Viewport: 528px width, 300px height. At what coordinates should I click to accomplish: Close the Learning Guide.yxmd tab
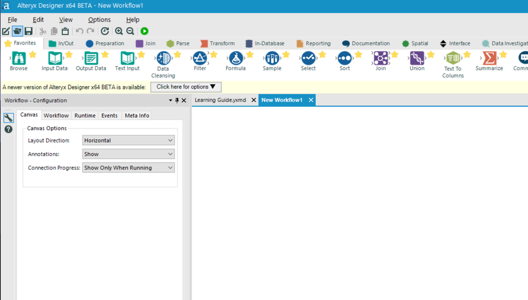[x=254, y=100]
